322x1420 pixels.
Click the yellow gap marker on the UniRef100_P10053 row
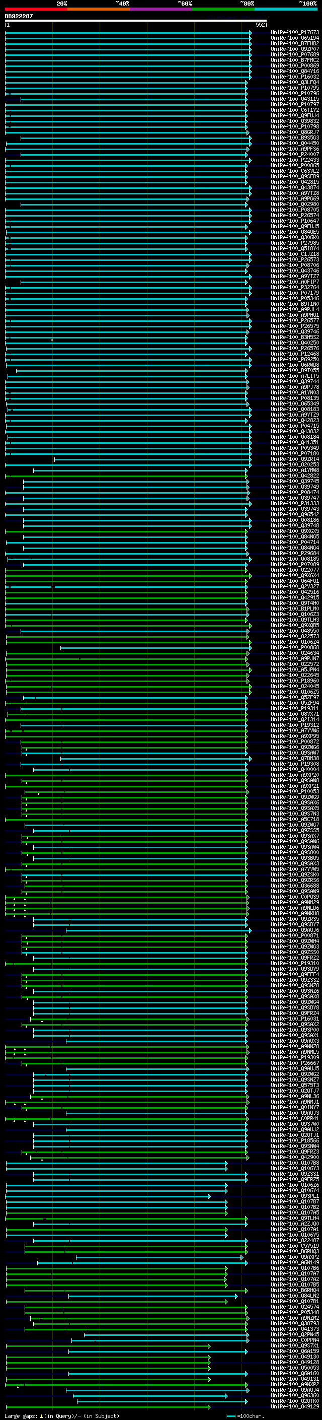(x=39, y=793)
